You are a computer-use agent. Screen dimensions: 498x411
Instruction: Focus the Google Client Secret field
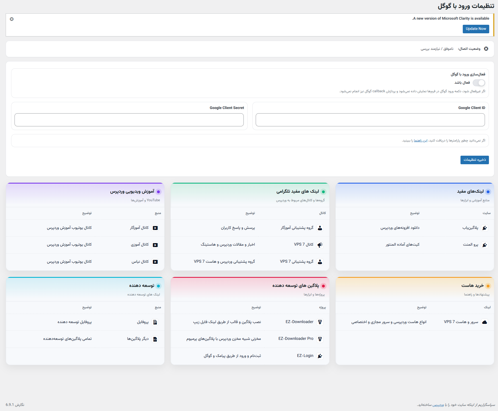[129, 120]
